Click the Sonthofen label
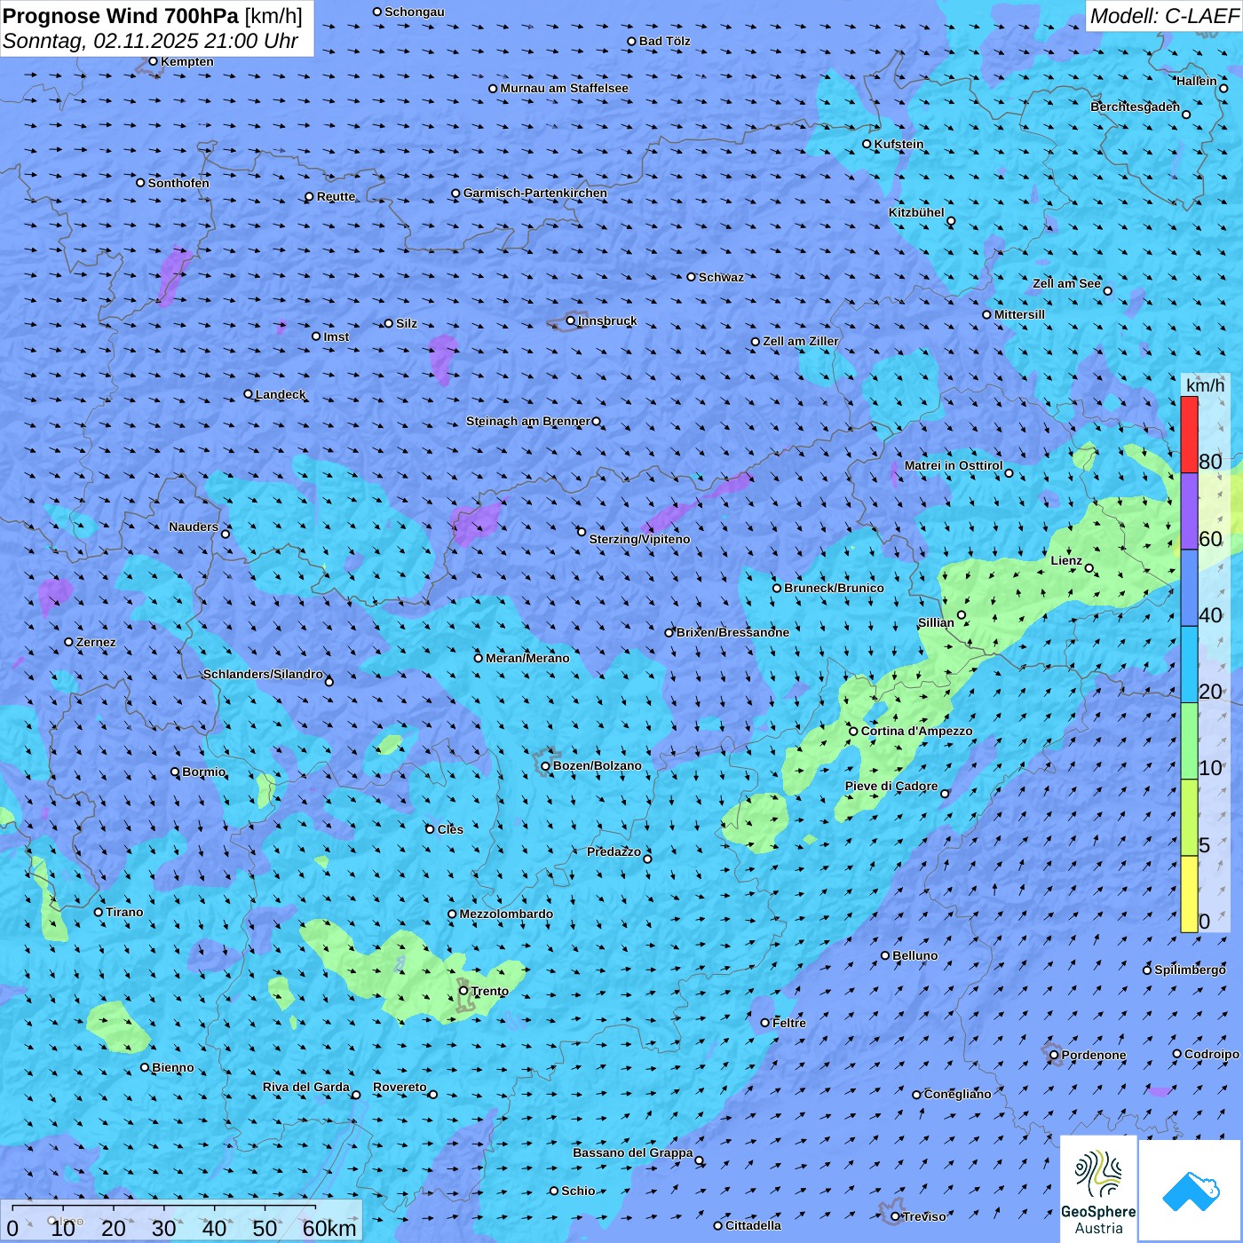Viewport: 1243px width, 1243px height. coord(178,183)
